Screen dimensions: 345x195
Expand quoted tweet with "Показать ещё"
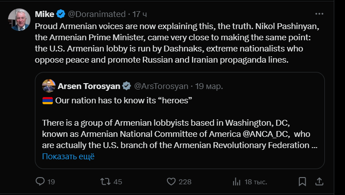pos(68,157)
